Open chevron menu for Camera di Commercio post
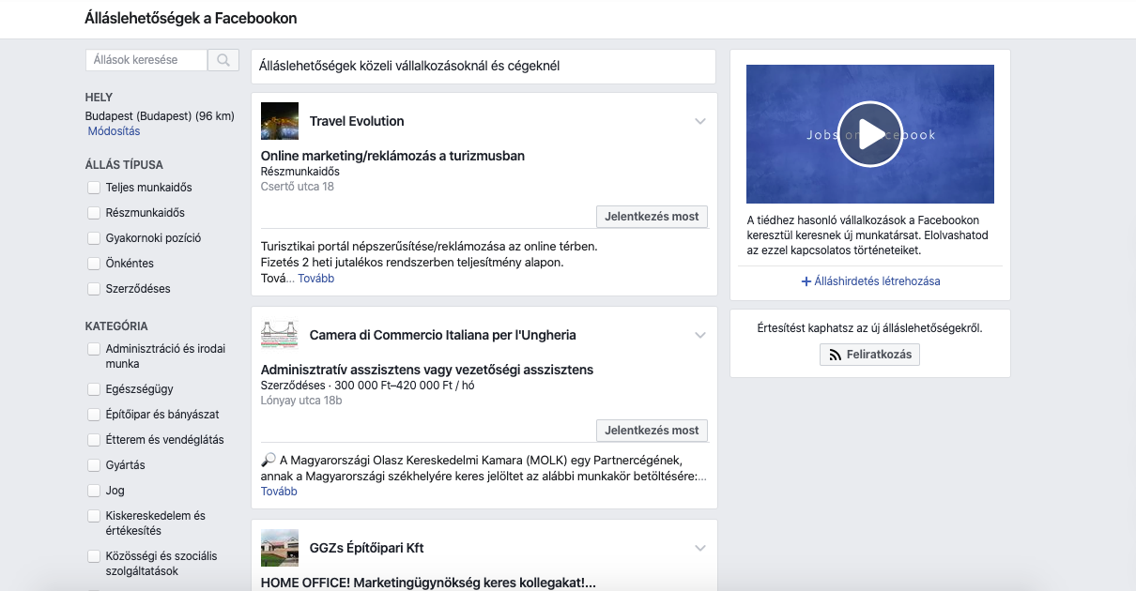Viewport: 1136px width, 591px height. [x=699, y=335]
